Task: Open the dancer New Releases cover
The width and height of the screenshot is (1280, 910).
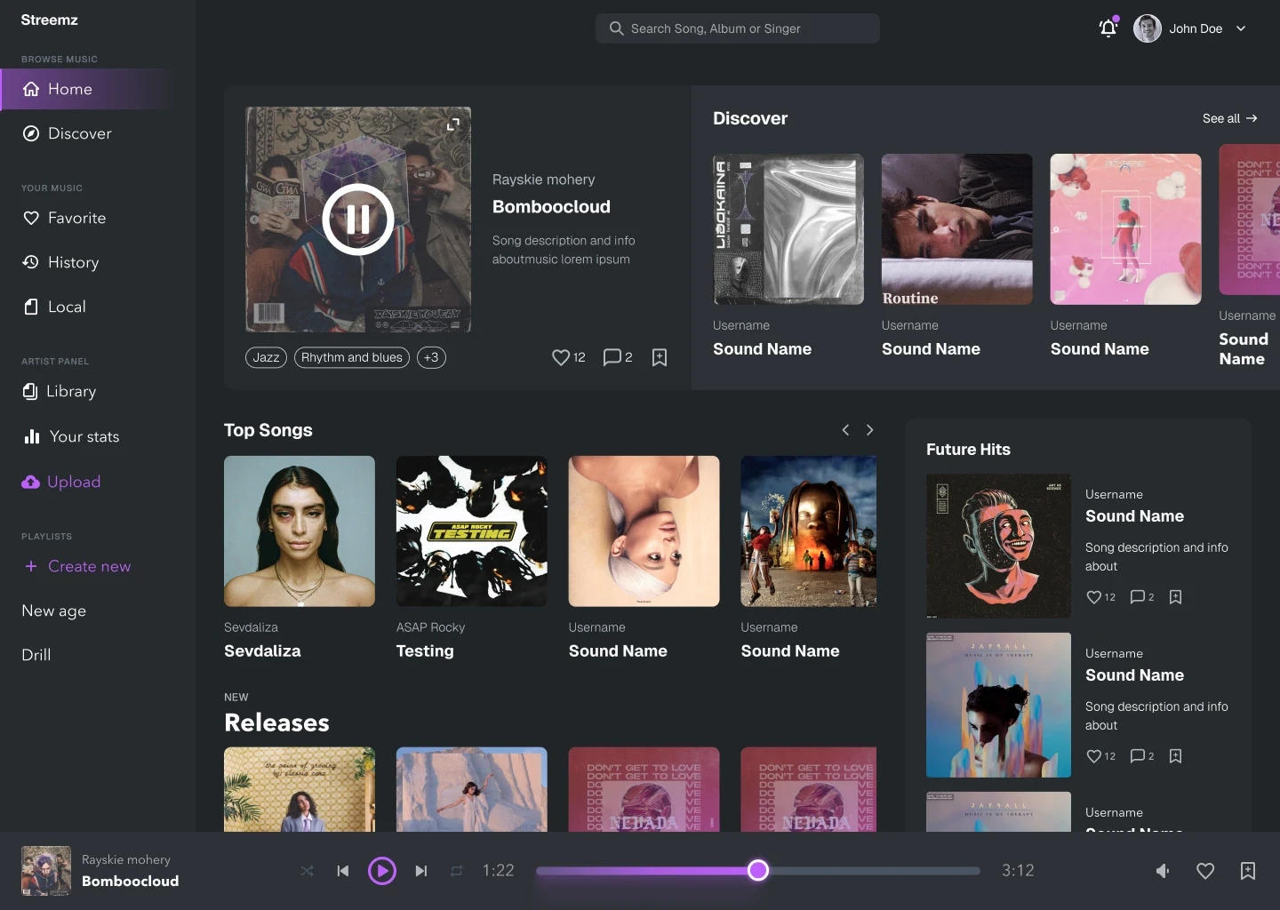Action: (472, 789)
